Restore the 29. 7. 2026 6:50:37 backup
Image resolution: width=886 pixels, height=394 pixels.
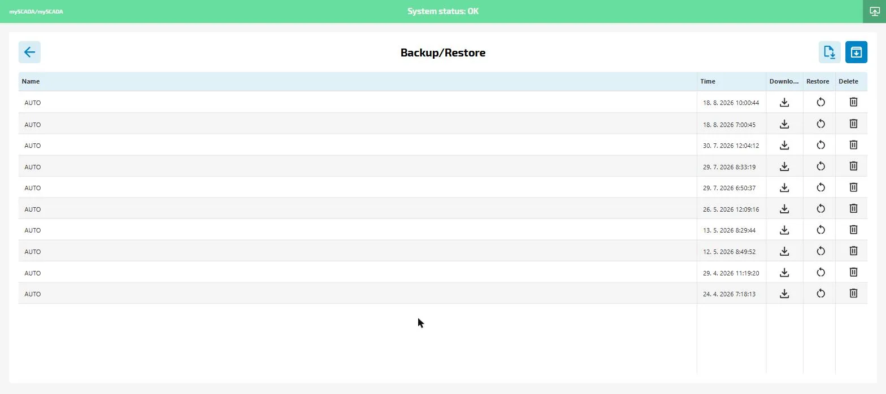click(x=820, y=187)
